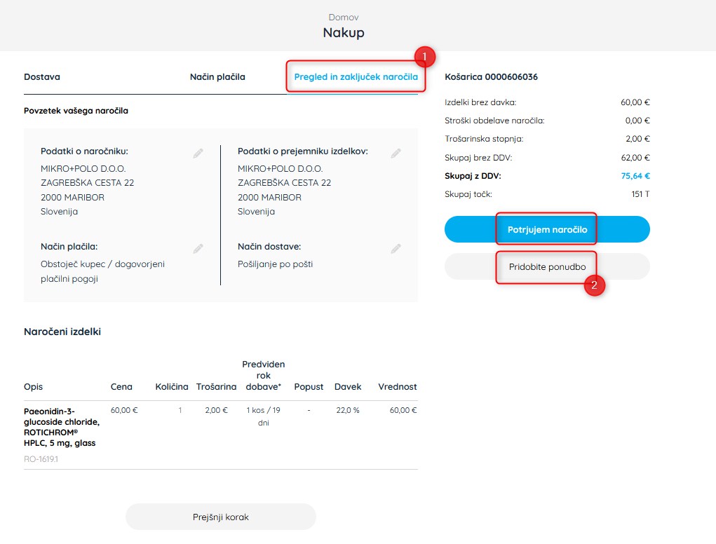Image resolution: width=716 pixels, height=544 pixels.
Task: Go back with Prejšnji korak button
Action: coord(221,517)
